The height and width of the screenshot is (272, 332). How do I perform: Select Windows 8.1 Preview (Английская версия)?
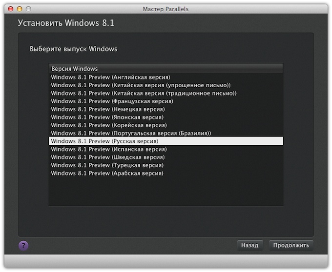pyautogui.click(x=166, y=77)
